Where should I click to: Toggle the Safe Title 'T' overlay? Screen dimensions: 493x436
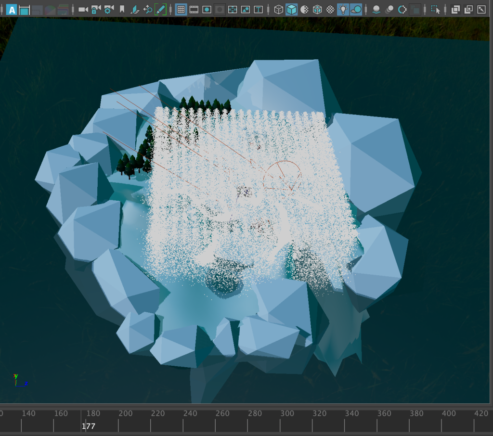(258, 10)
